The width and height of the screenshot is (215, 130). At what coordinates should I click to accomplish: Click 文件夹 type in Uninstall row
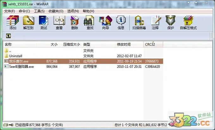[88, 56]
